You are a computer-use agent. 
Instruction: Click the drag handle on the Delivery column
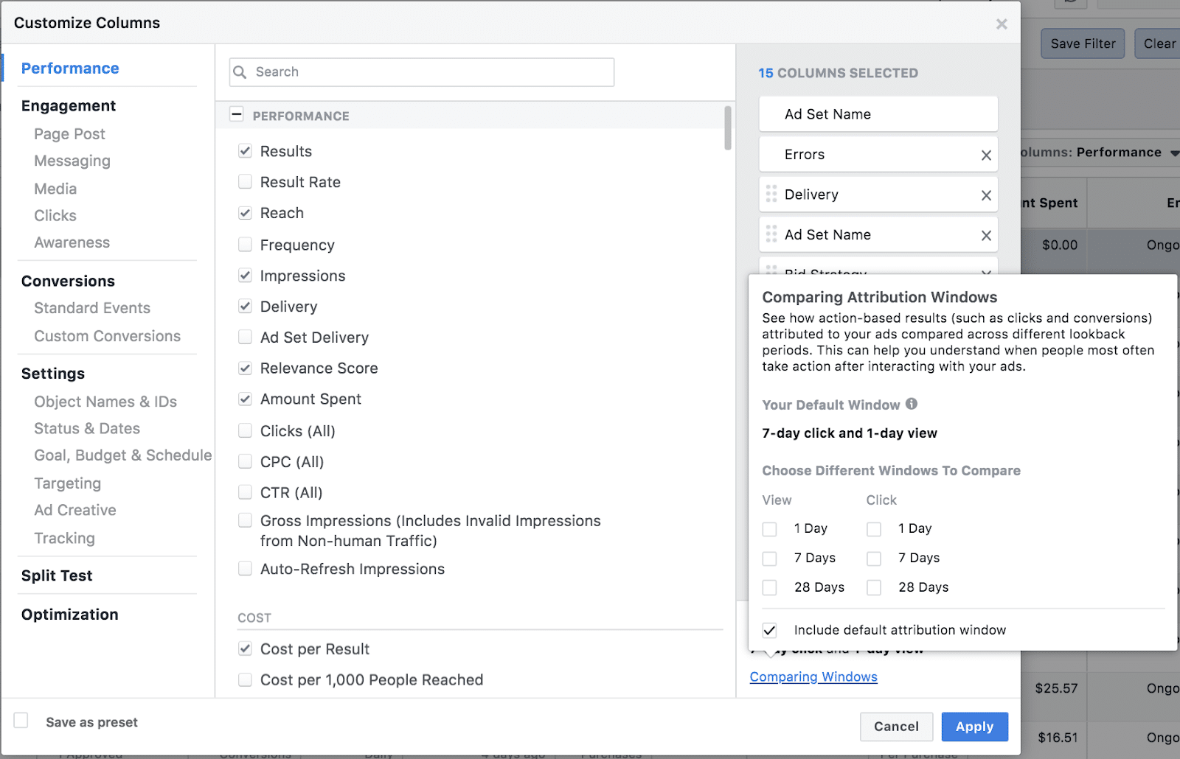click(771, 195)
